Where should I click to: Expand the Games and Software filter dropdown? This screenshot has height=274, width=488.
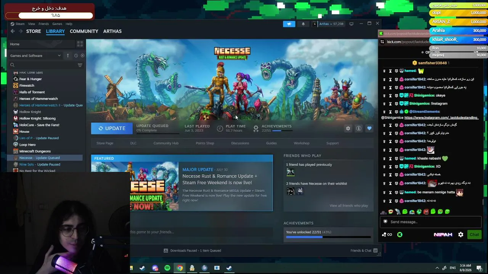coord(35,56)
